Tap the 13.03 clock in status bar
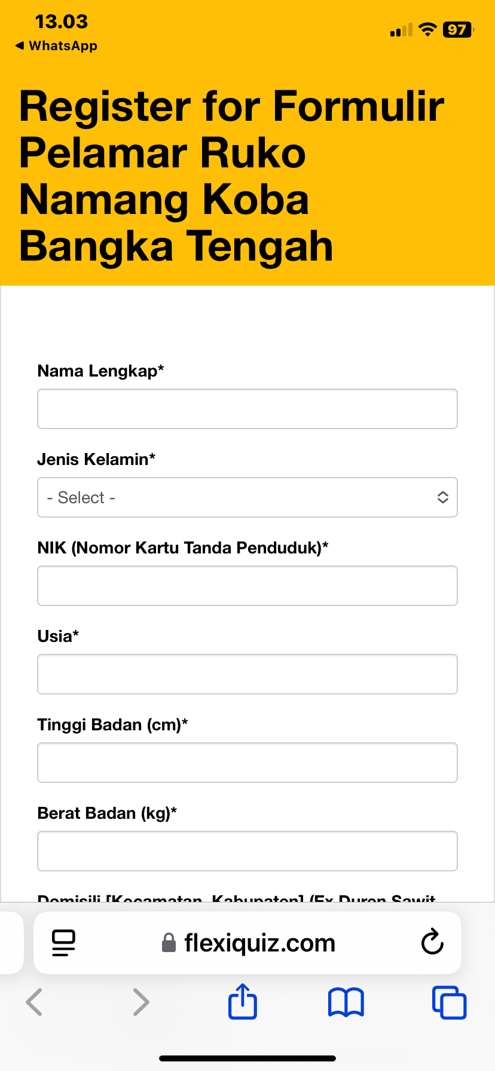 click(62, 22)
